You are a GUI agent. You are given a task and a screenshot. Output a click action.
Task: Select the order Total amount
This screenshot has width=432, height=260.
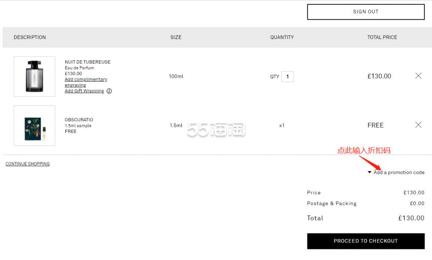click(411, 218)
